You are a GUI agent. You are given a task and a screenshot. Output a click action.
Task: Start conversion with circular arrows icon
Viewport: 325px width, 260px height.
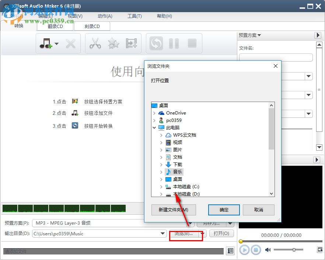[x=155, y=43]
